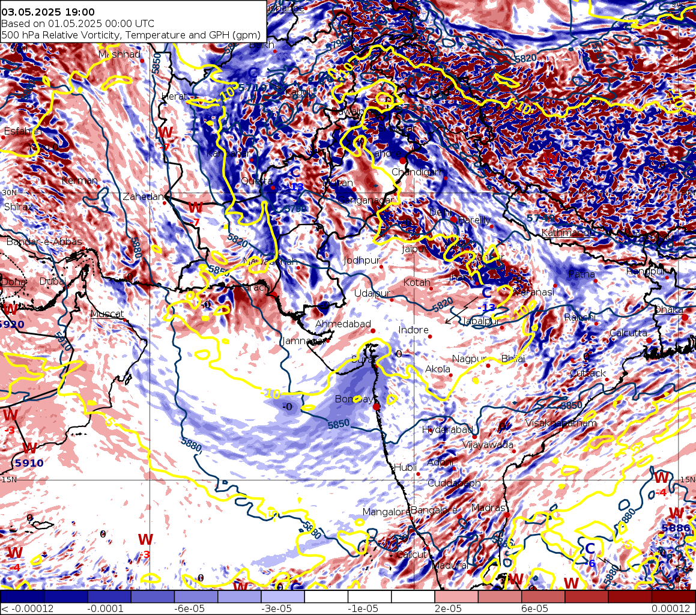Click the Dhaka city label
696x615 pixels.
click(670, 310)
